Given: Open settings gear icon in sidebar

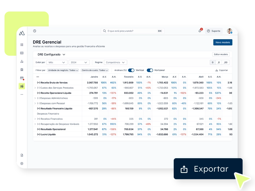Looking at the screenshot, I should (22, 164).
